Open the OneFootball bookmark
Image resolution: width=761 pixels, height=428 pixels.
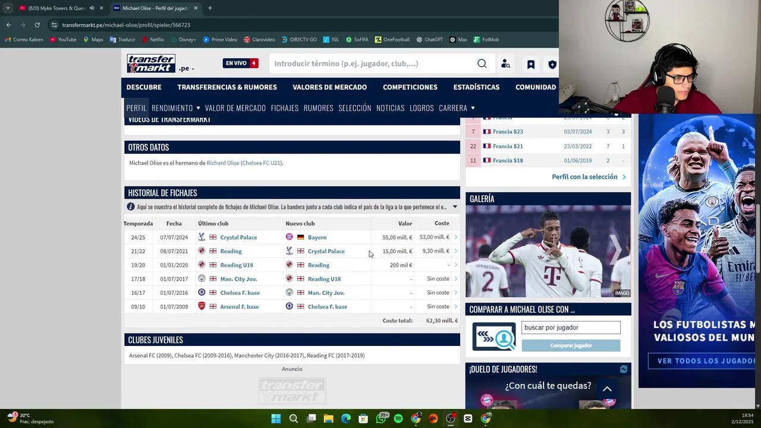(x=392, y=40)
